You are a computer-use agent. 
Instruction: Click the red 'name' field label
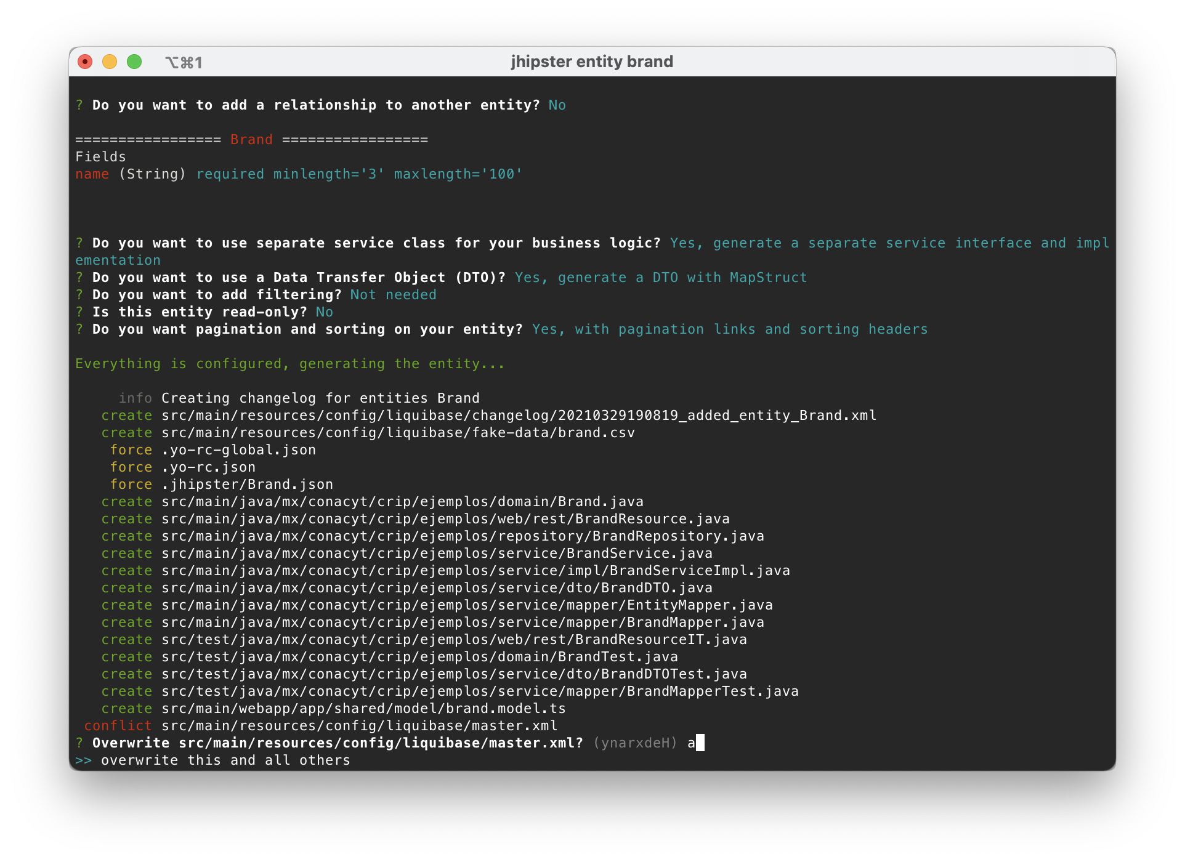92,174
